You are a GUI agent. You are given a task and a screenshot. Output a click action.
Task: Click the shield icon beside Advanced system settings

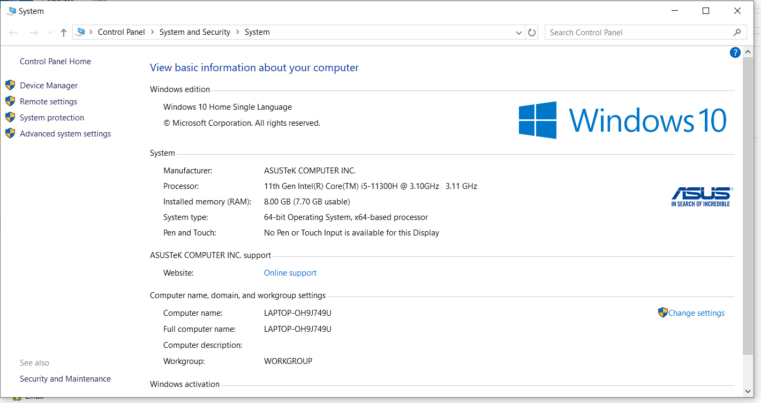pos(10,133)
